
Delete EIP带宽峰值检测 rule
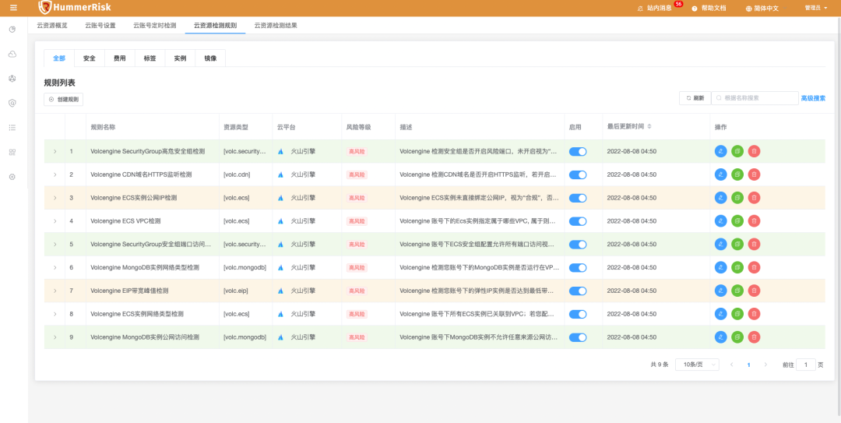(x=754, y=291)
